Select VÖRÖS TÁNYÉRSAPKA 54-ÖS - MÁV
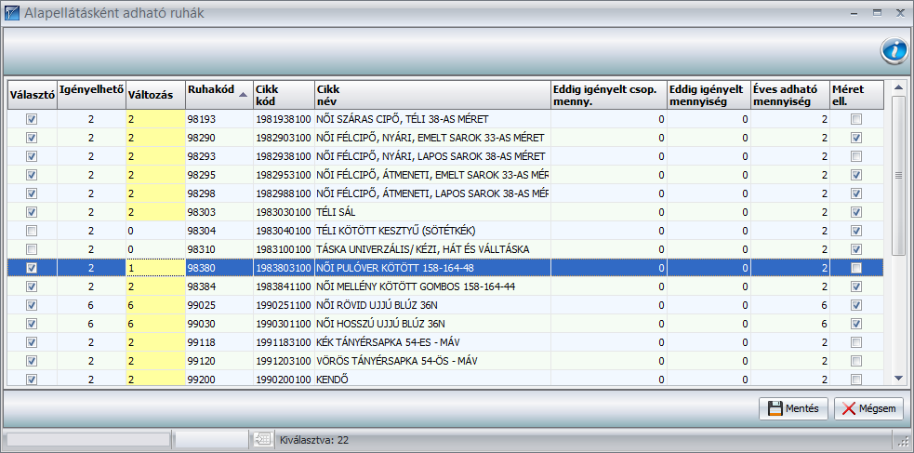Screen dimensions: 914x453 445,361
